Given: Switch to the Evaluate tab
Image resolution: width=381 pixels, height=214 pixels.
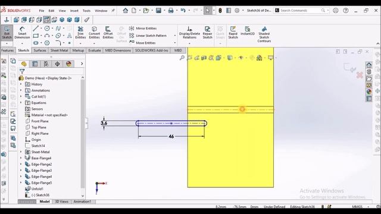Looking at the screenshot, I should click(95, 51).
